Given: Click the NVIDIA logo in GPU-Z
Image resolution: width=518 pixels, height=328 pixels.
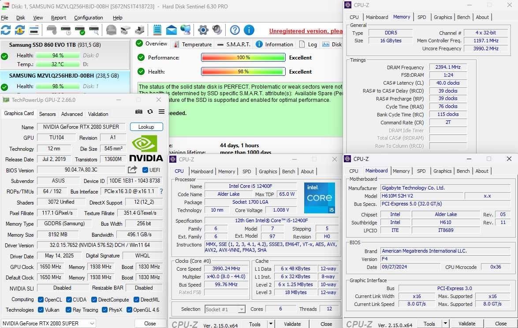Looking at the screenshot, I should click(x=145, y=148).
